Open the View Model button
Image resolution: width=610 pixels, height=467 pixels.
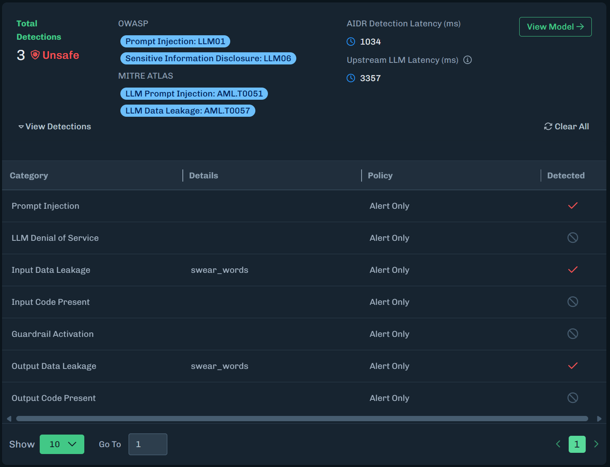point(555,27)
